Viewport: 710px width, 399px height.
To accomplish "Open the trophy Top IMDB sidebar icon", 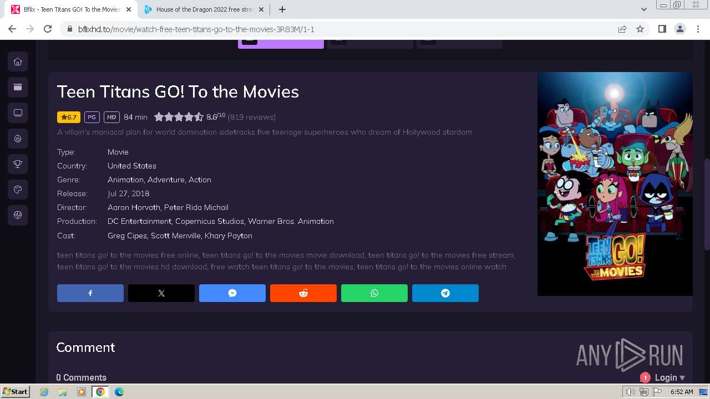I will (x=18, y=163).
